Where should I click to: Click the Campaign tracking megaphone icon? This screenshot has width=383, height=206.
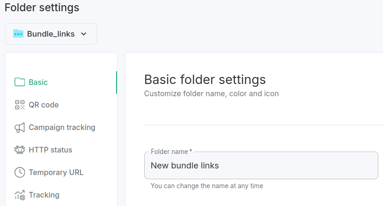pyautogui.click(x=20, y=127)
